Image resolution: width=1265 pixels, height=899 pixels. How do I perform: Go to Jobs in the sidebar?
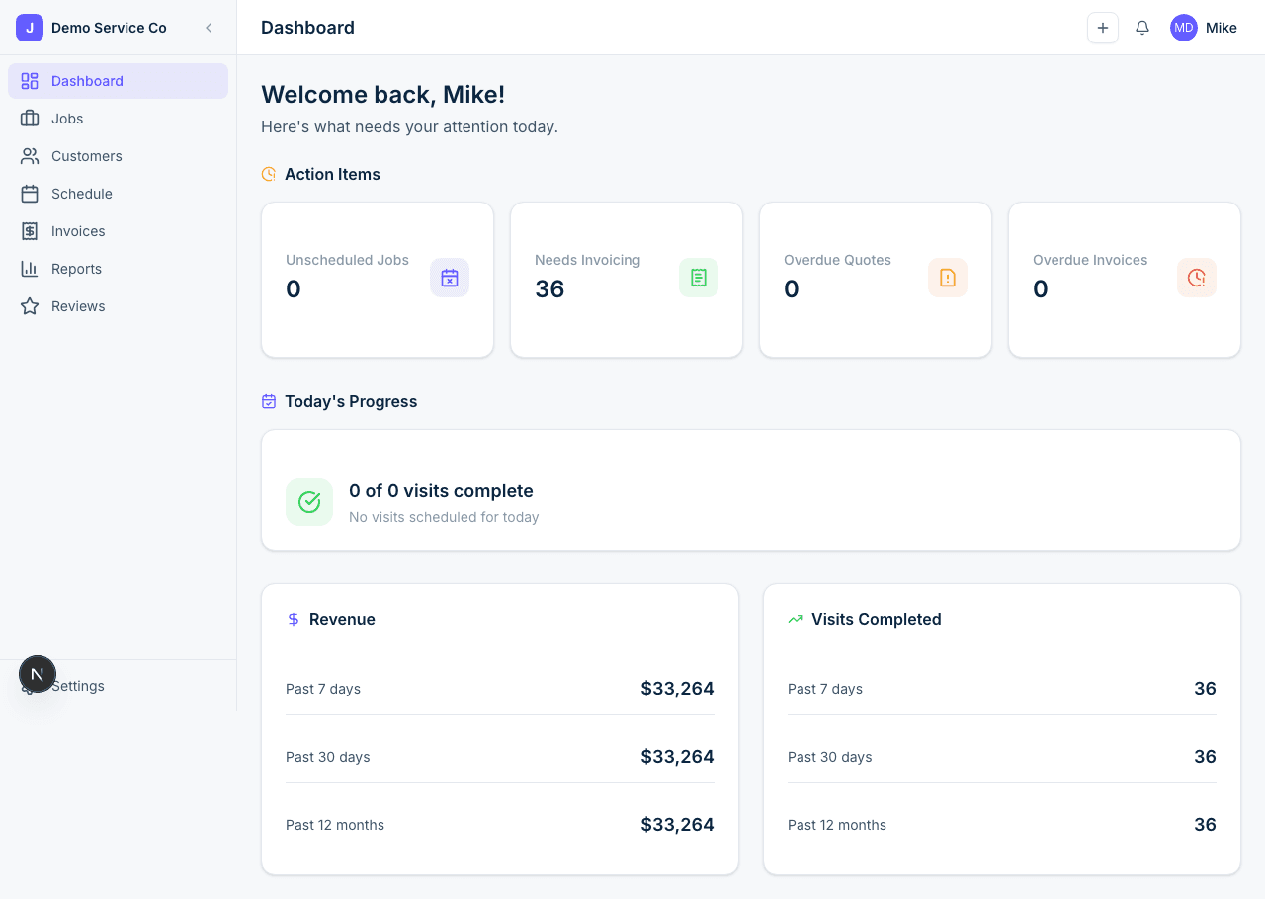pos(118,119)
